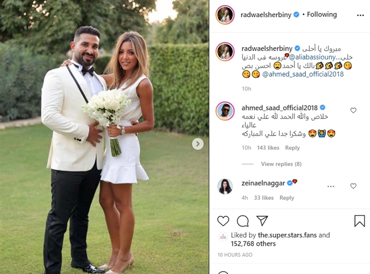View radwaelsherbiny profile picture in header

(225, 15)
